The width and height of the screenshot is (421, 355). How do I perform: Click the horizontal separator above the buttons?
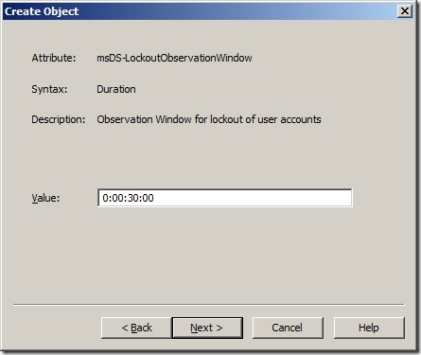(x=208, y=305)
